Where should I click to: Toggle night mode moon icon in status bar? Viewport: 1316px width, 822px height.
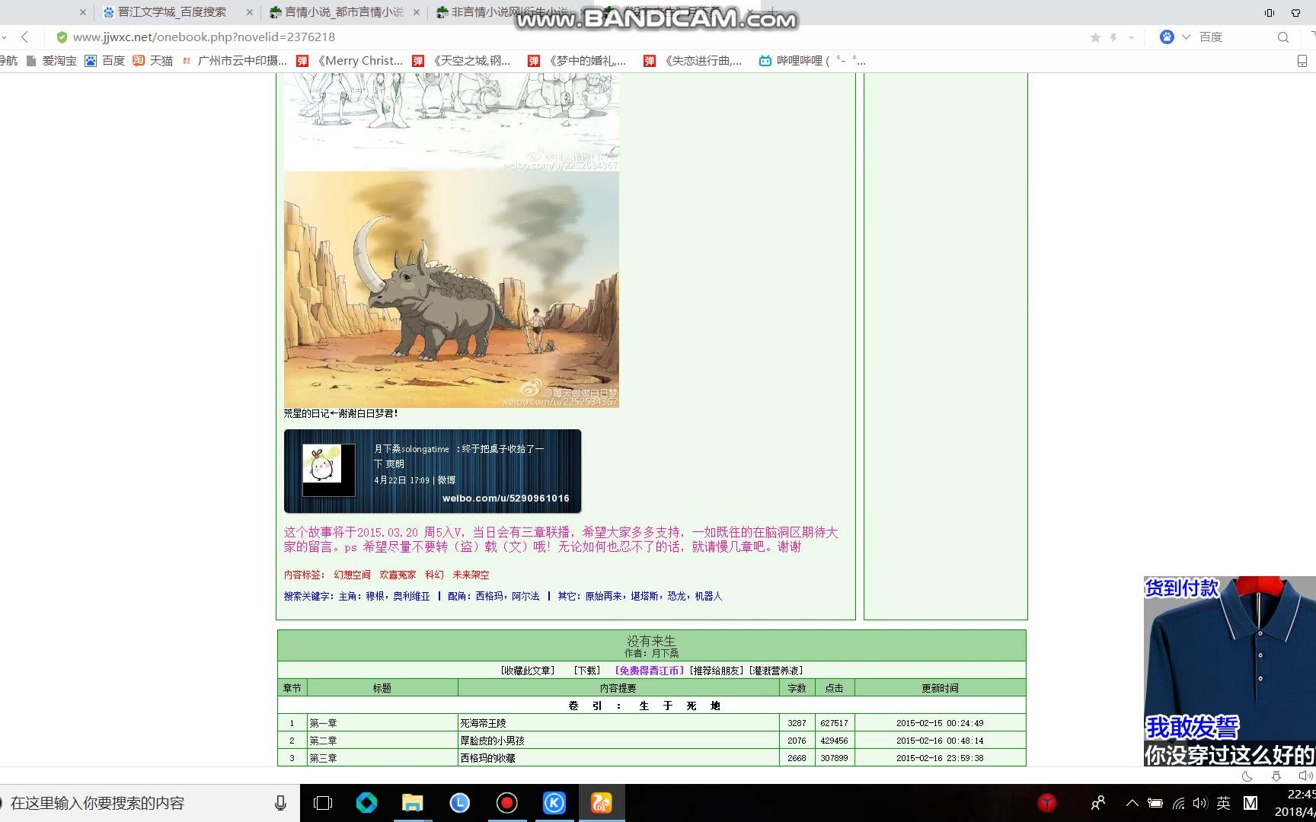click(1247, 776)
